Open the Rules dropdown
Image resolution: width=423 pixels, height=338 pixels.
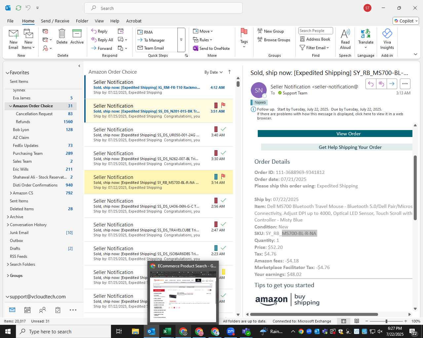pyautogui.click(x=203, y=40)
